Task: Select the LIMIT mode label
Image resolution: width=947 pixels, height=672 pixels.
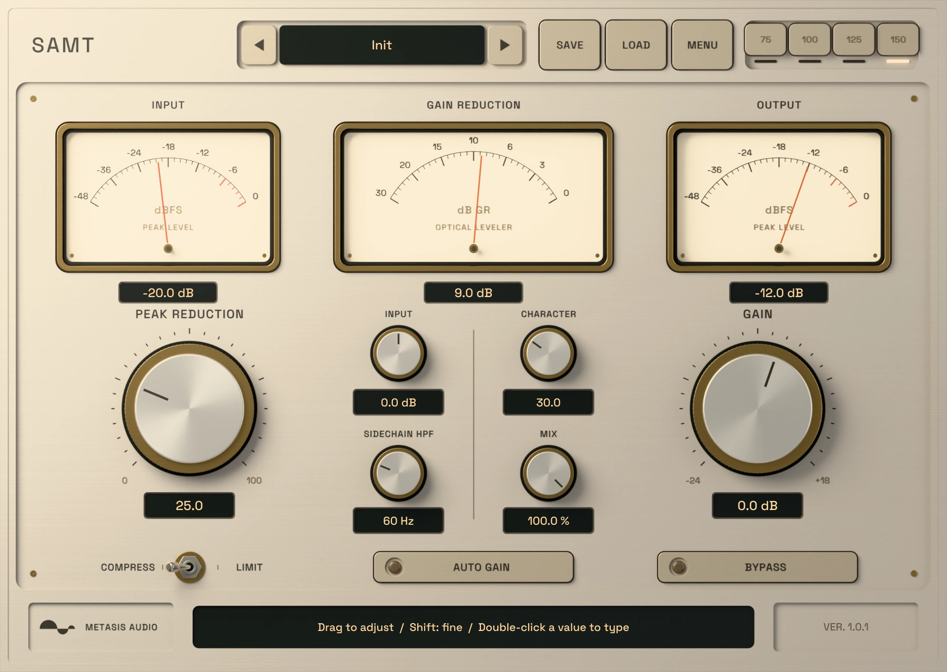Action: click(x=249, y=567)
